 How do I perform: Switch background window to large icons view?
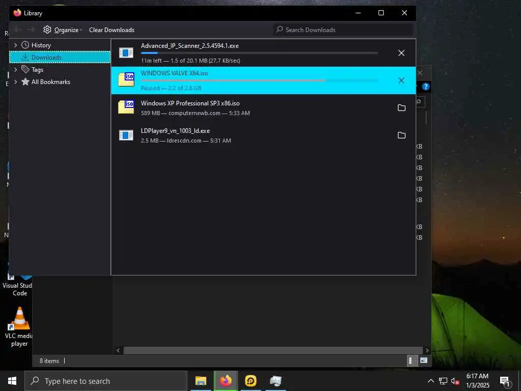click(x=424, y=360)
